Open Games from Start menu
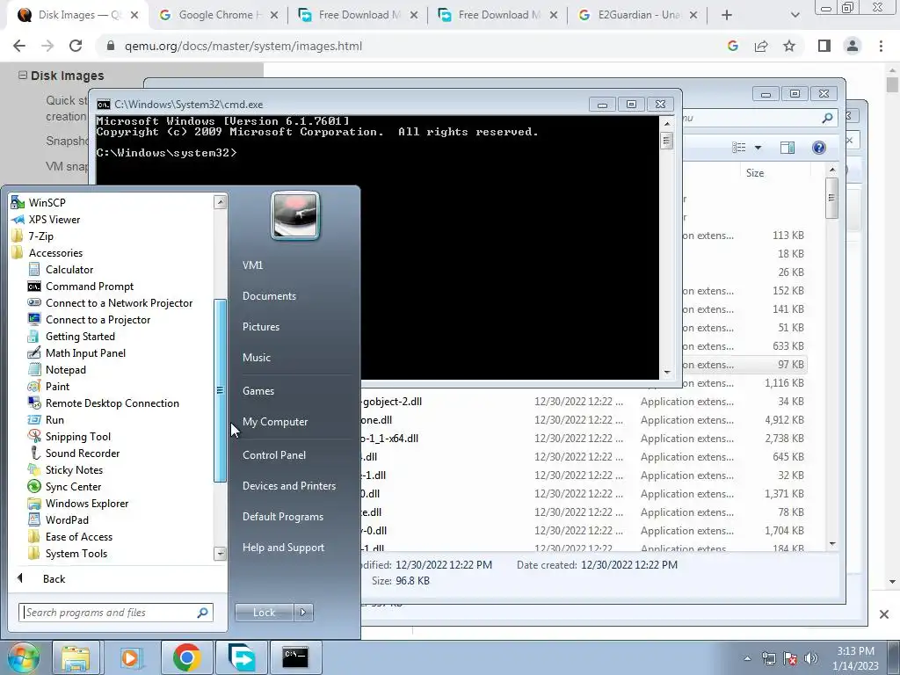This screenshot has width=900, height=675. pos(258,391)
